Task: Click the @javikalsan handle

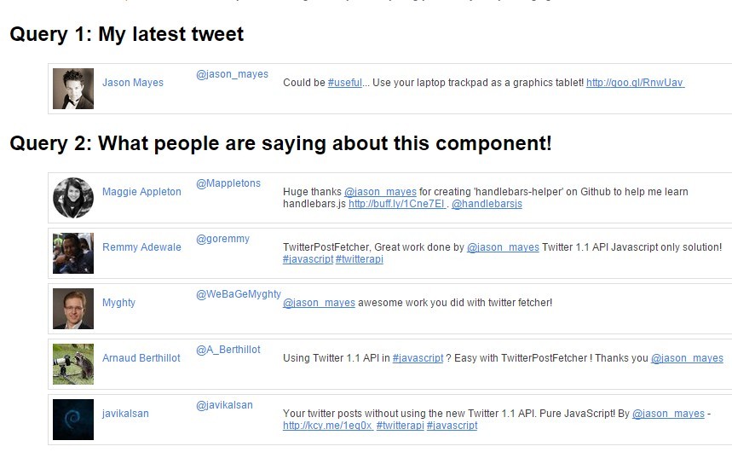Action: click(225, 405)
